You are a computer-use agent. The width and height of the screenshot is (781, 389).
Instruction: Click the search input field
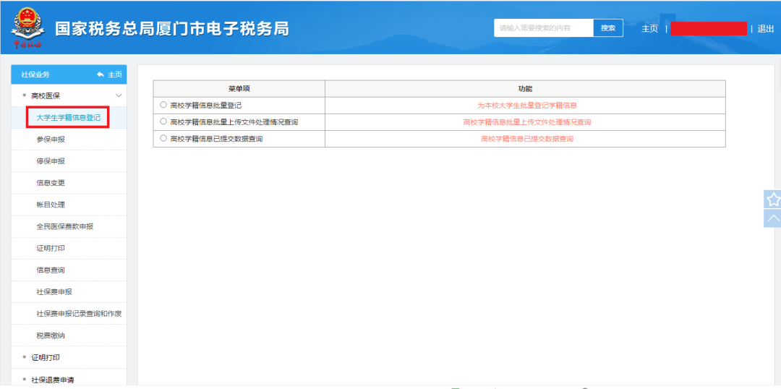click(544, 28)
